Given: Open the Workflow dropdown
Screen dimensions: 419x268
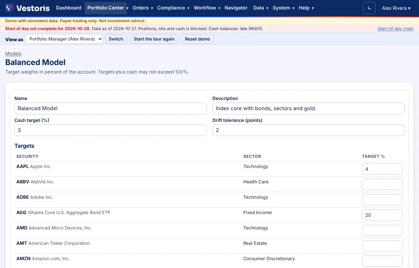Looking at the screenshot, I should [207, 8].
